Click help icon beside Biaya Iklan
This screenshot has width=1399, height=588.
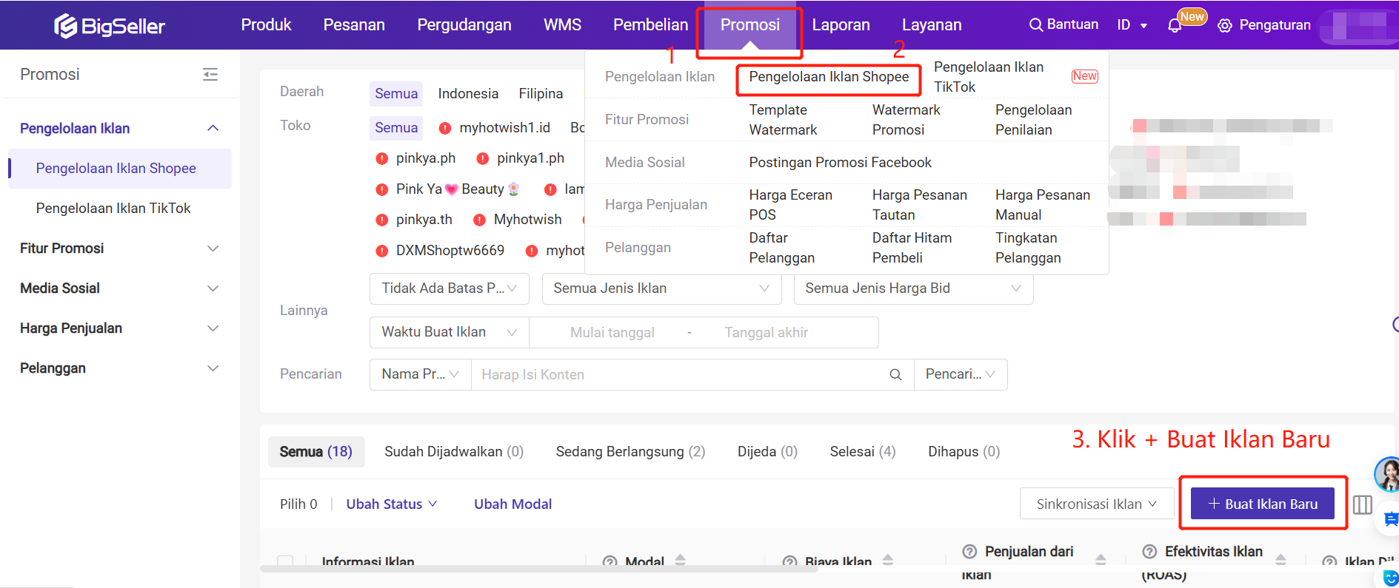click(x=789, y=561)
